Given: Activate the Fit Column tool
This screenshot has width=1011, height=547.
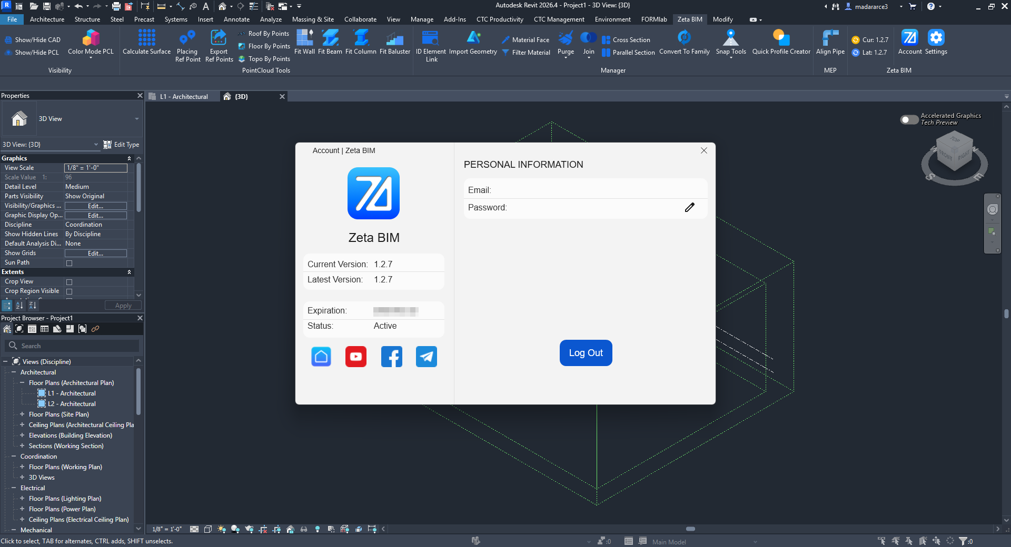Looking at the screenshot, I should [x=361, y=42].
